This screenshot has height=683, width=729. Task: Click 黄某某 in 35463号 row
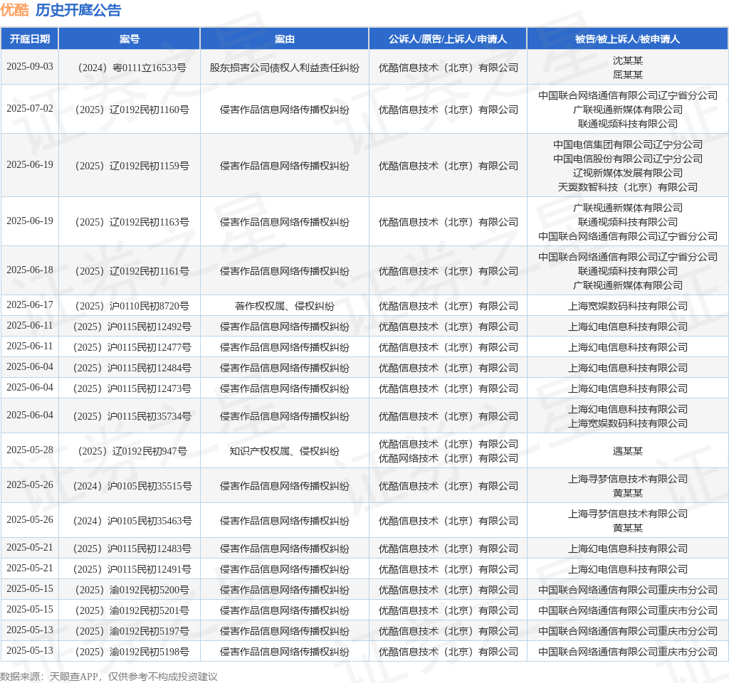[x=628, y=529]
